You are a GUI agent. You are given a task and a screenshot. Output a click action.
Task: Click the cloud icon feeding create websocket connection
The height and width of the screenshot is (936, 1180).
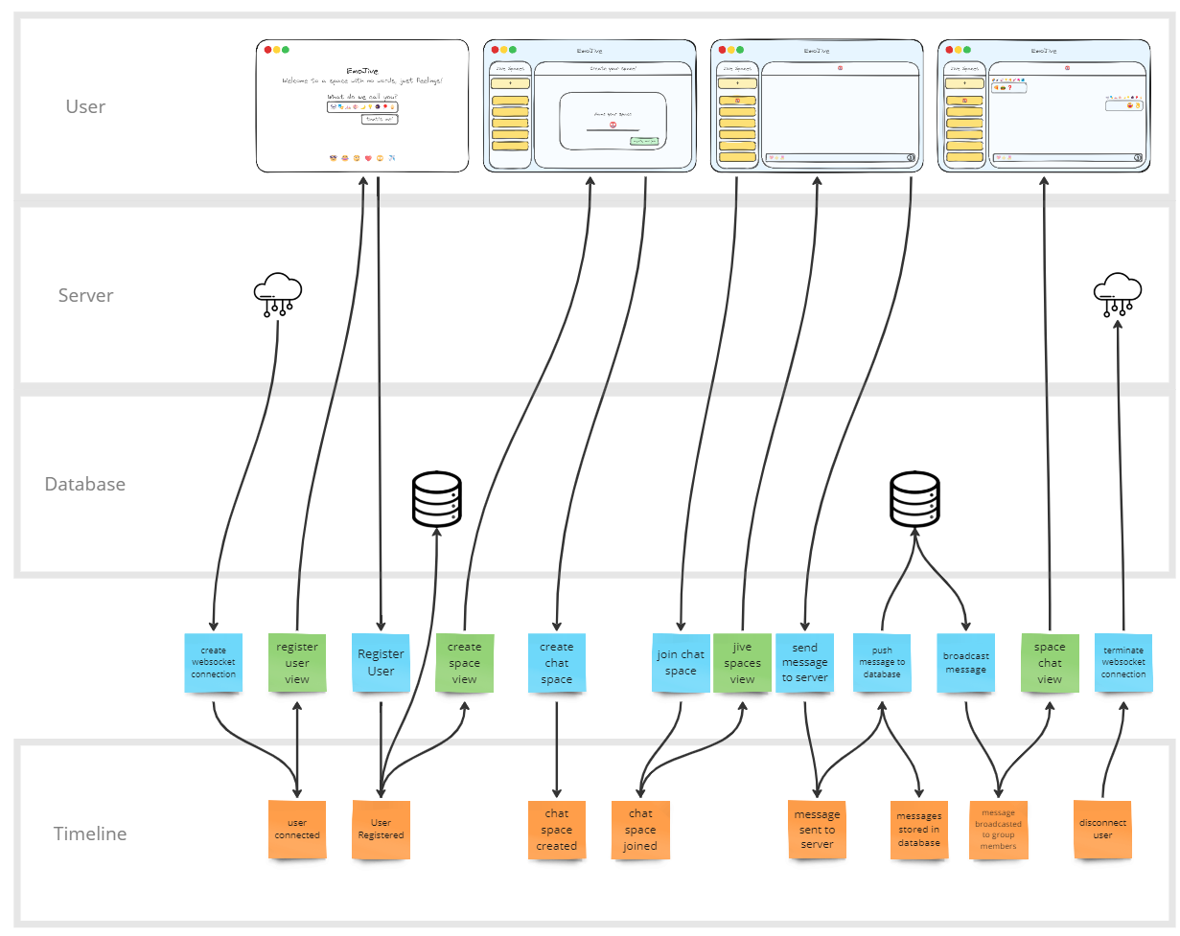278,294
